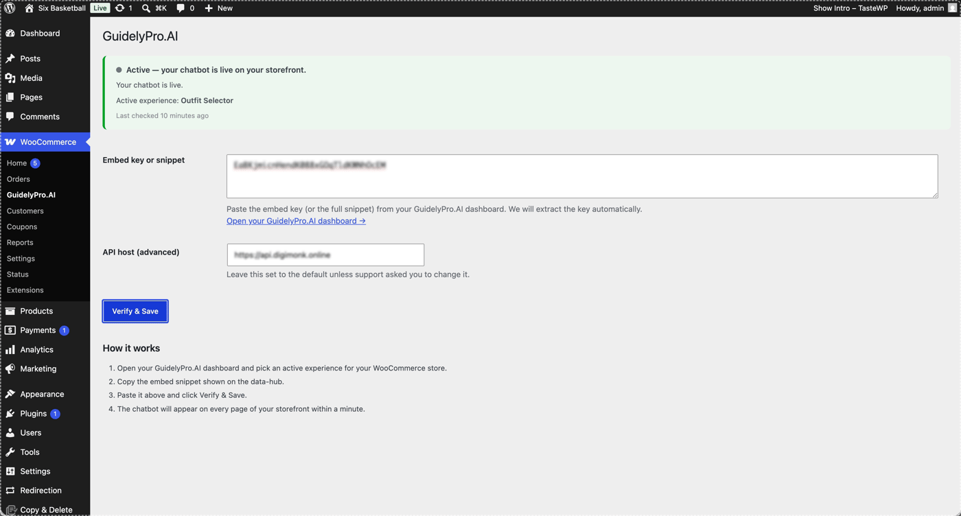Click the Dashboard gauge icon
Image resolution: width=961 pixels, height=516 pixels.
(x=10, y=33)
